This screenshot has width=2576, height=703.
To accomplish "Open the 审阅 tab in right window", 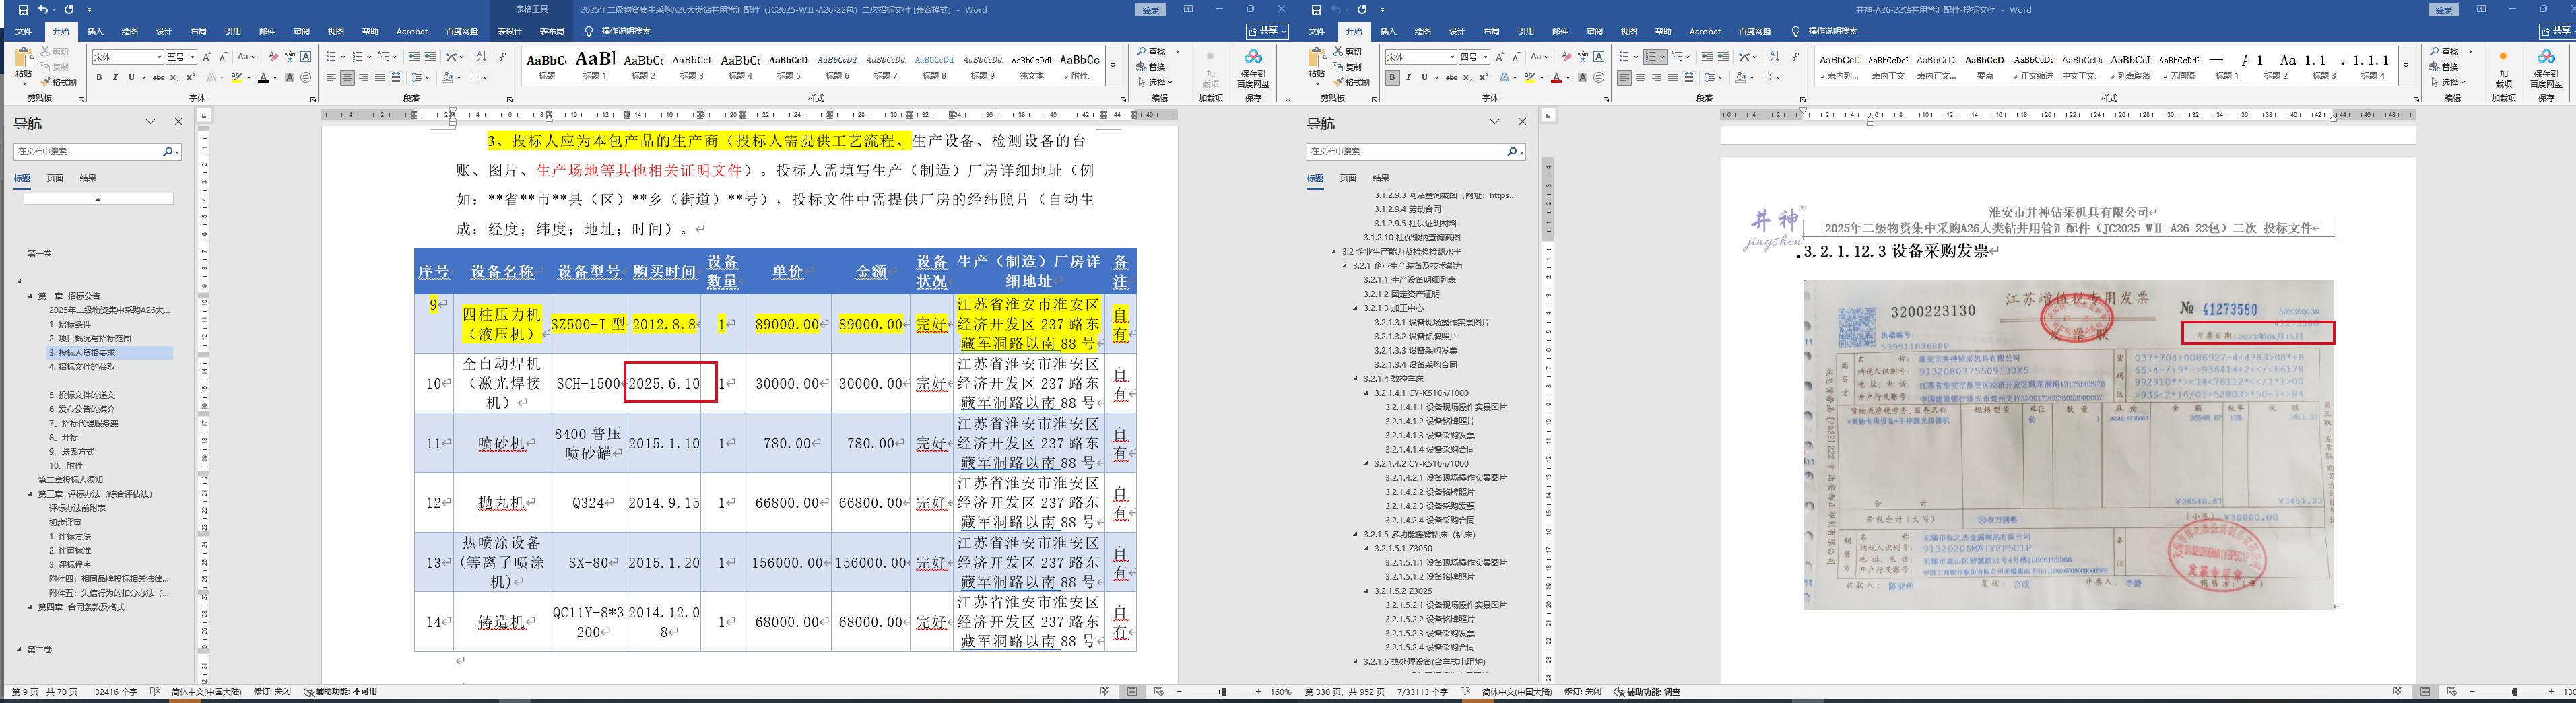I will 1594,32.
